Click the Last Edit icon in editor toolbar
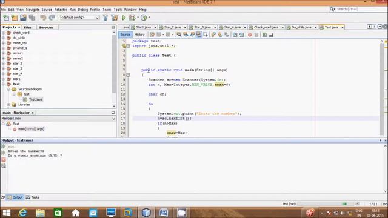 (152, 35)
